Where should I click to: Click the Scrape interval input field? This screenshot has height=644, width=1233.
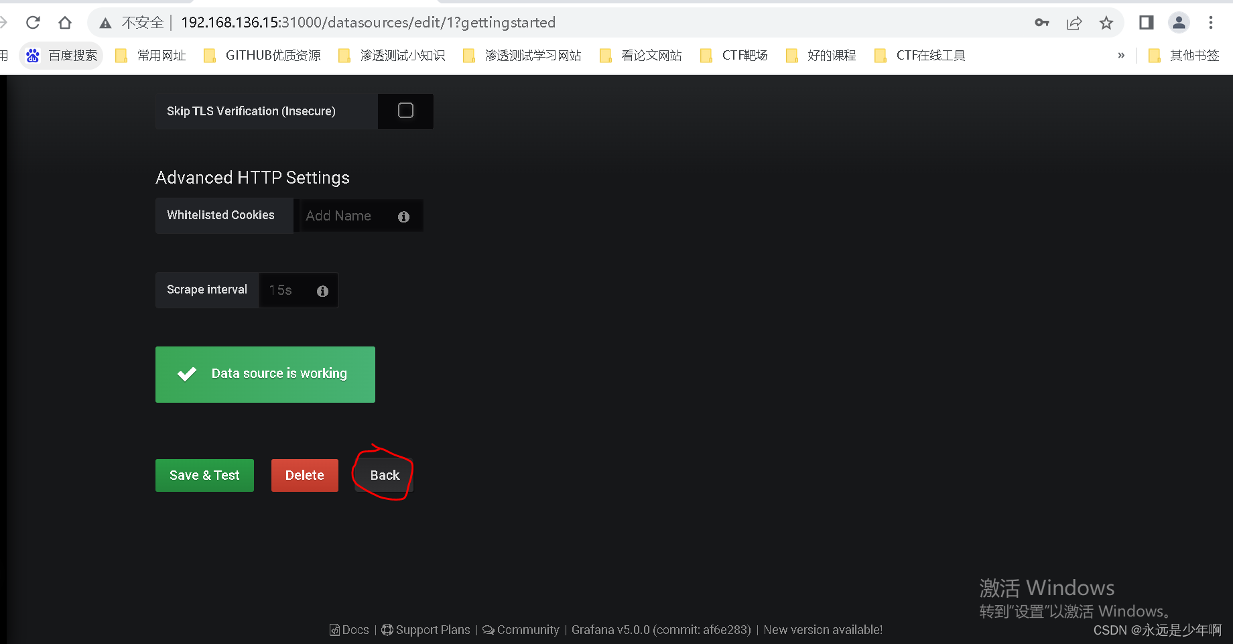click(298, 290)
